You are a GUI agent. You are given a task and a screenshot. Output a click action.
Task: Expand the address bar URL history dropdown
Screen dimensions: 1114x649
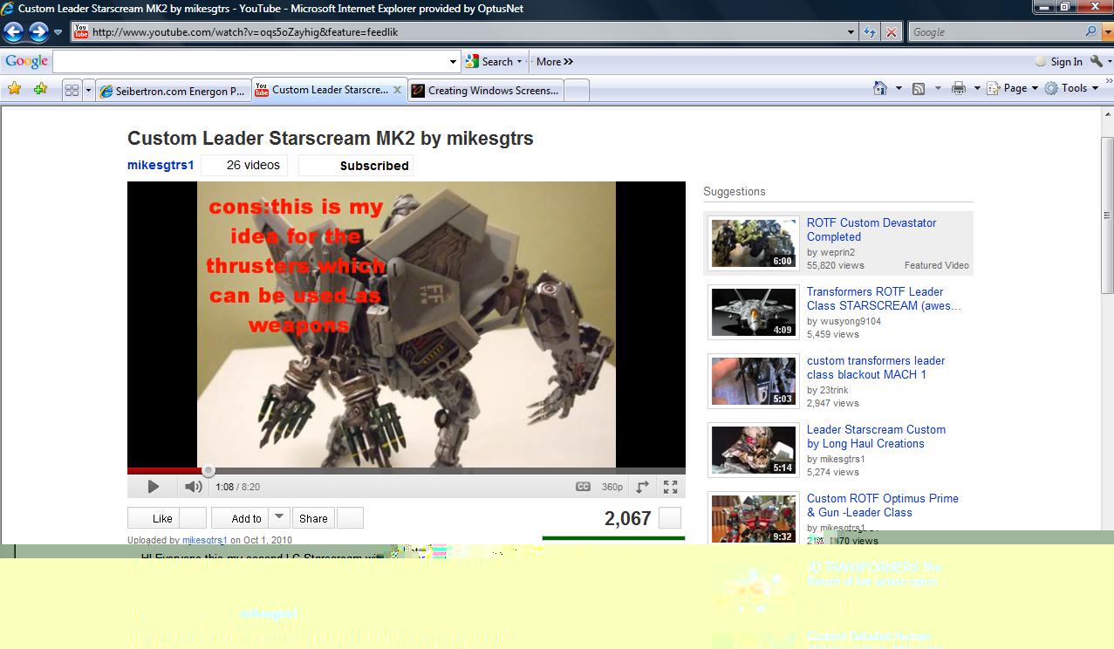pyautogui.click(x=851, y=32)
